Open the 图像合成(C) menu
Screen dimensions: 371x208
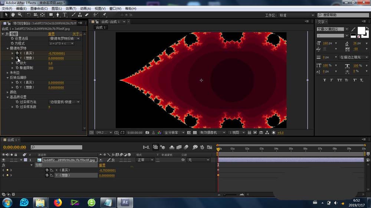coord(39,9)
